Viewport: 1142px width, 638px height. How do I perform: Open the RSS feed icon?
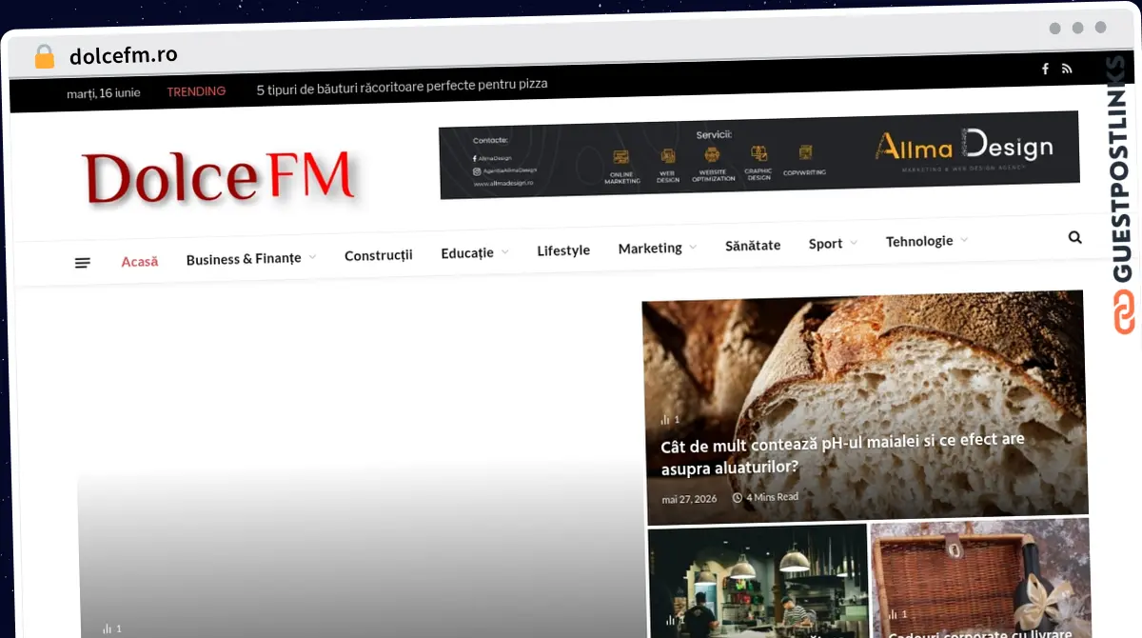tap(1067, 69)
